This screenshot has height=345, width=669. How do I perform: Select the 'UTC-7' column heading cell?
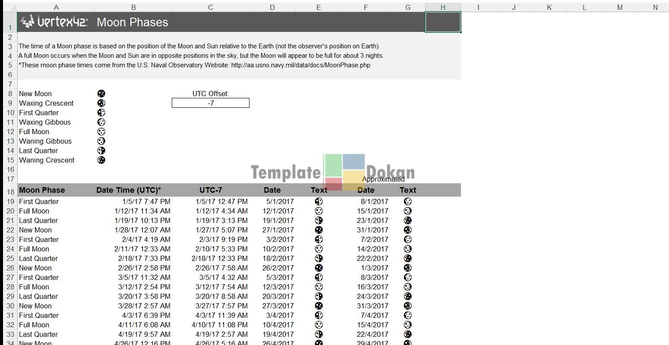click(x=211, y=190)
